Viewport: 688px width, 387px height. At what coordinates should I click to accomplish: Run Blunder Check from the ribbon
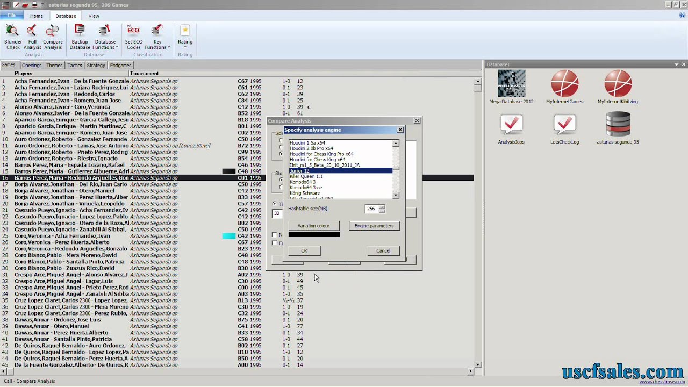(13, 37)
